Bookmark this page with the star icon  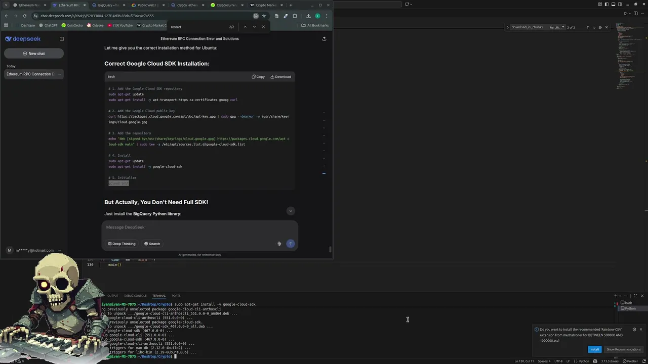click(264, 16)
